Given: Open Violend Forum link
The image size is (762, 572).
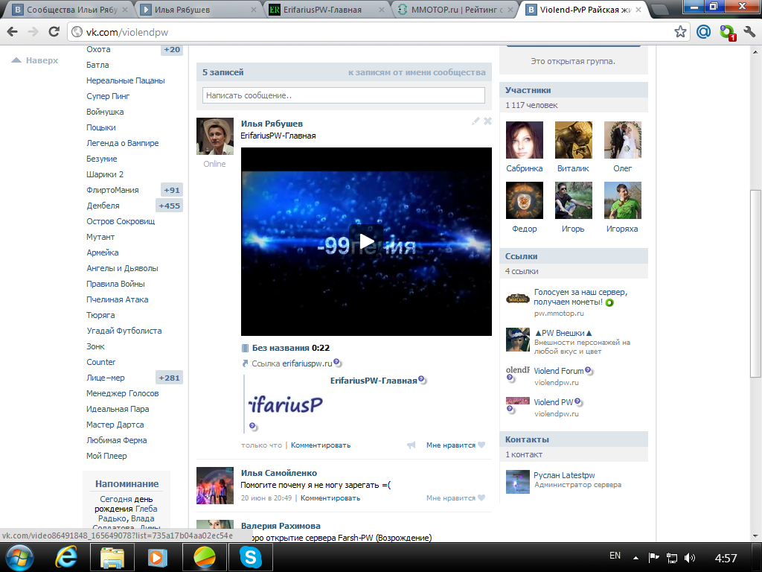Looking at the screenshot, I should coord(559,371).
